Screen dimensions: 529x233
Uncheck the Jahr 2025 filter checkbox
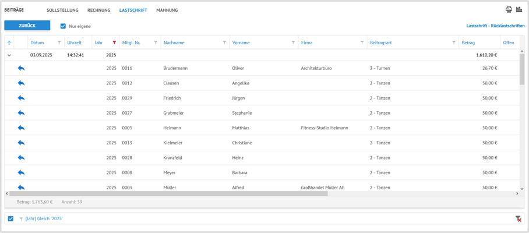(x=10, y=218)
